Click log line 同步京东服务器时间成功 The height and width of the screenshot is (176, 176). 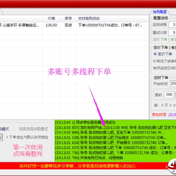tap(85, 122)
